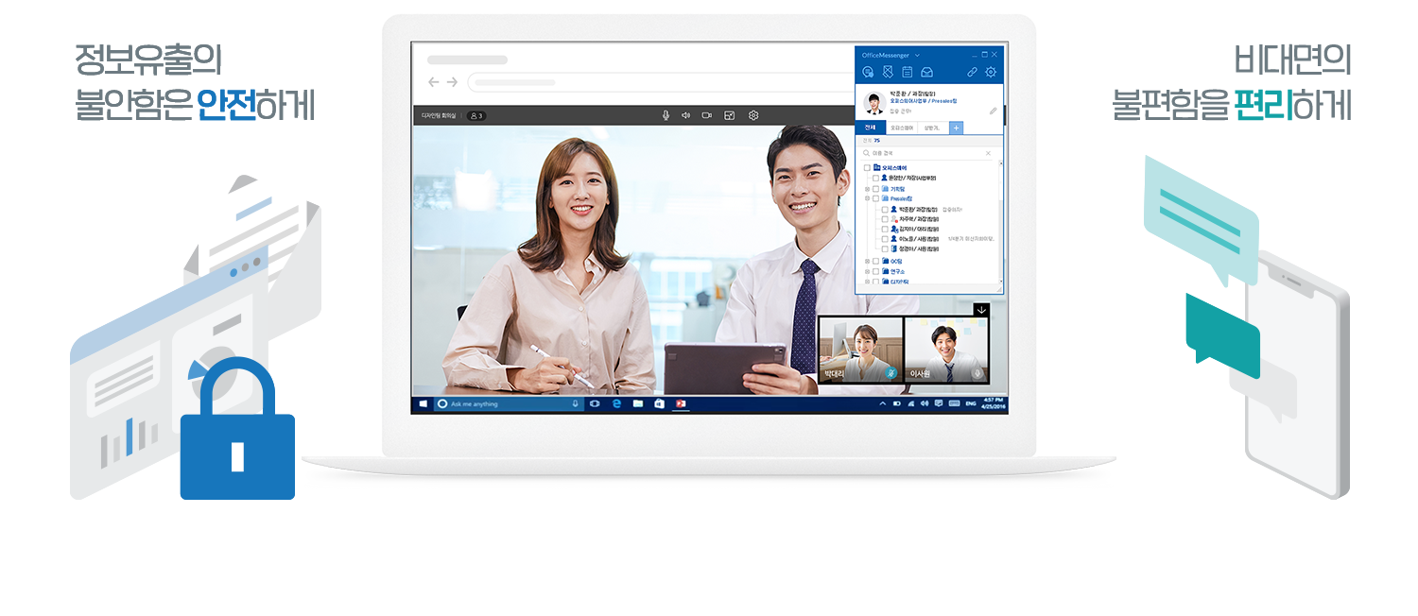Collapse thumbnails with the down arrow button
The width and height of the screenshot is (1418, 616).
click(981, 310)
